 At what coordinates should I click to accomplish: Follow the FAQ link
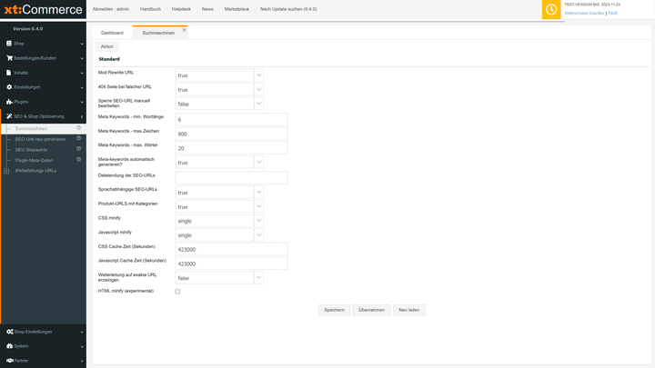613,14
